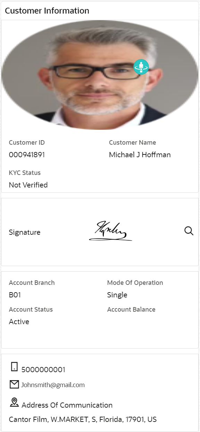Click the Signature label
The image size is (200, 432).
(25, 232)
